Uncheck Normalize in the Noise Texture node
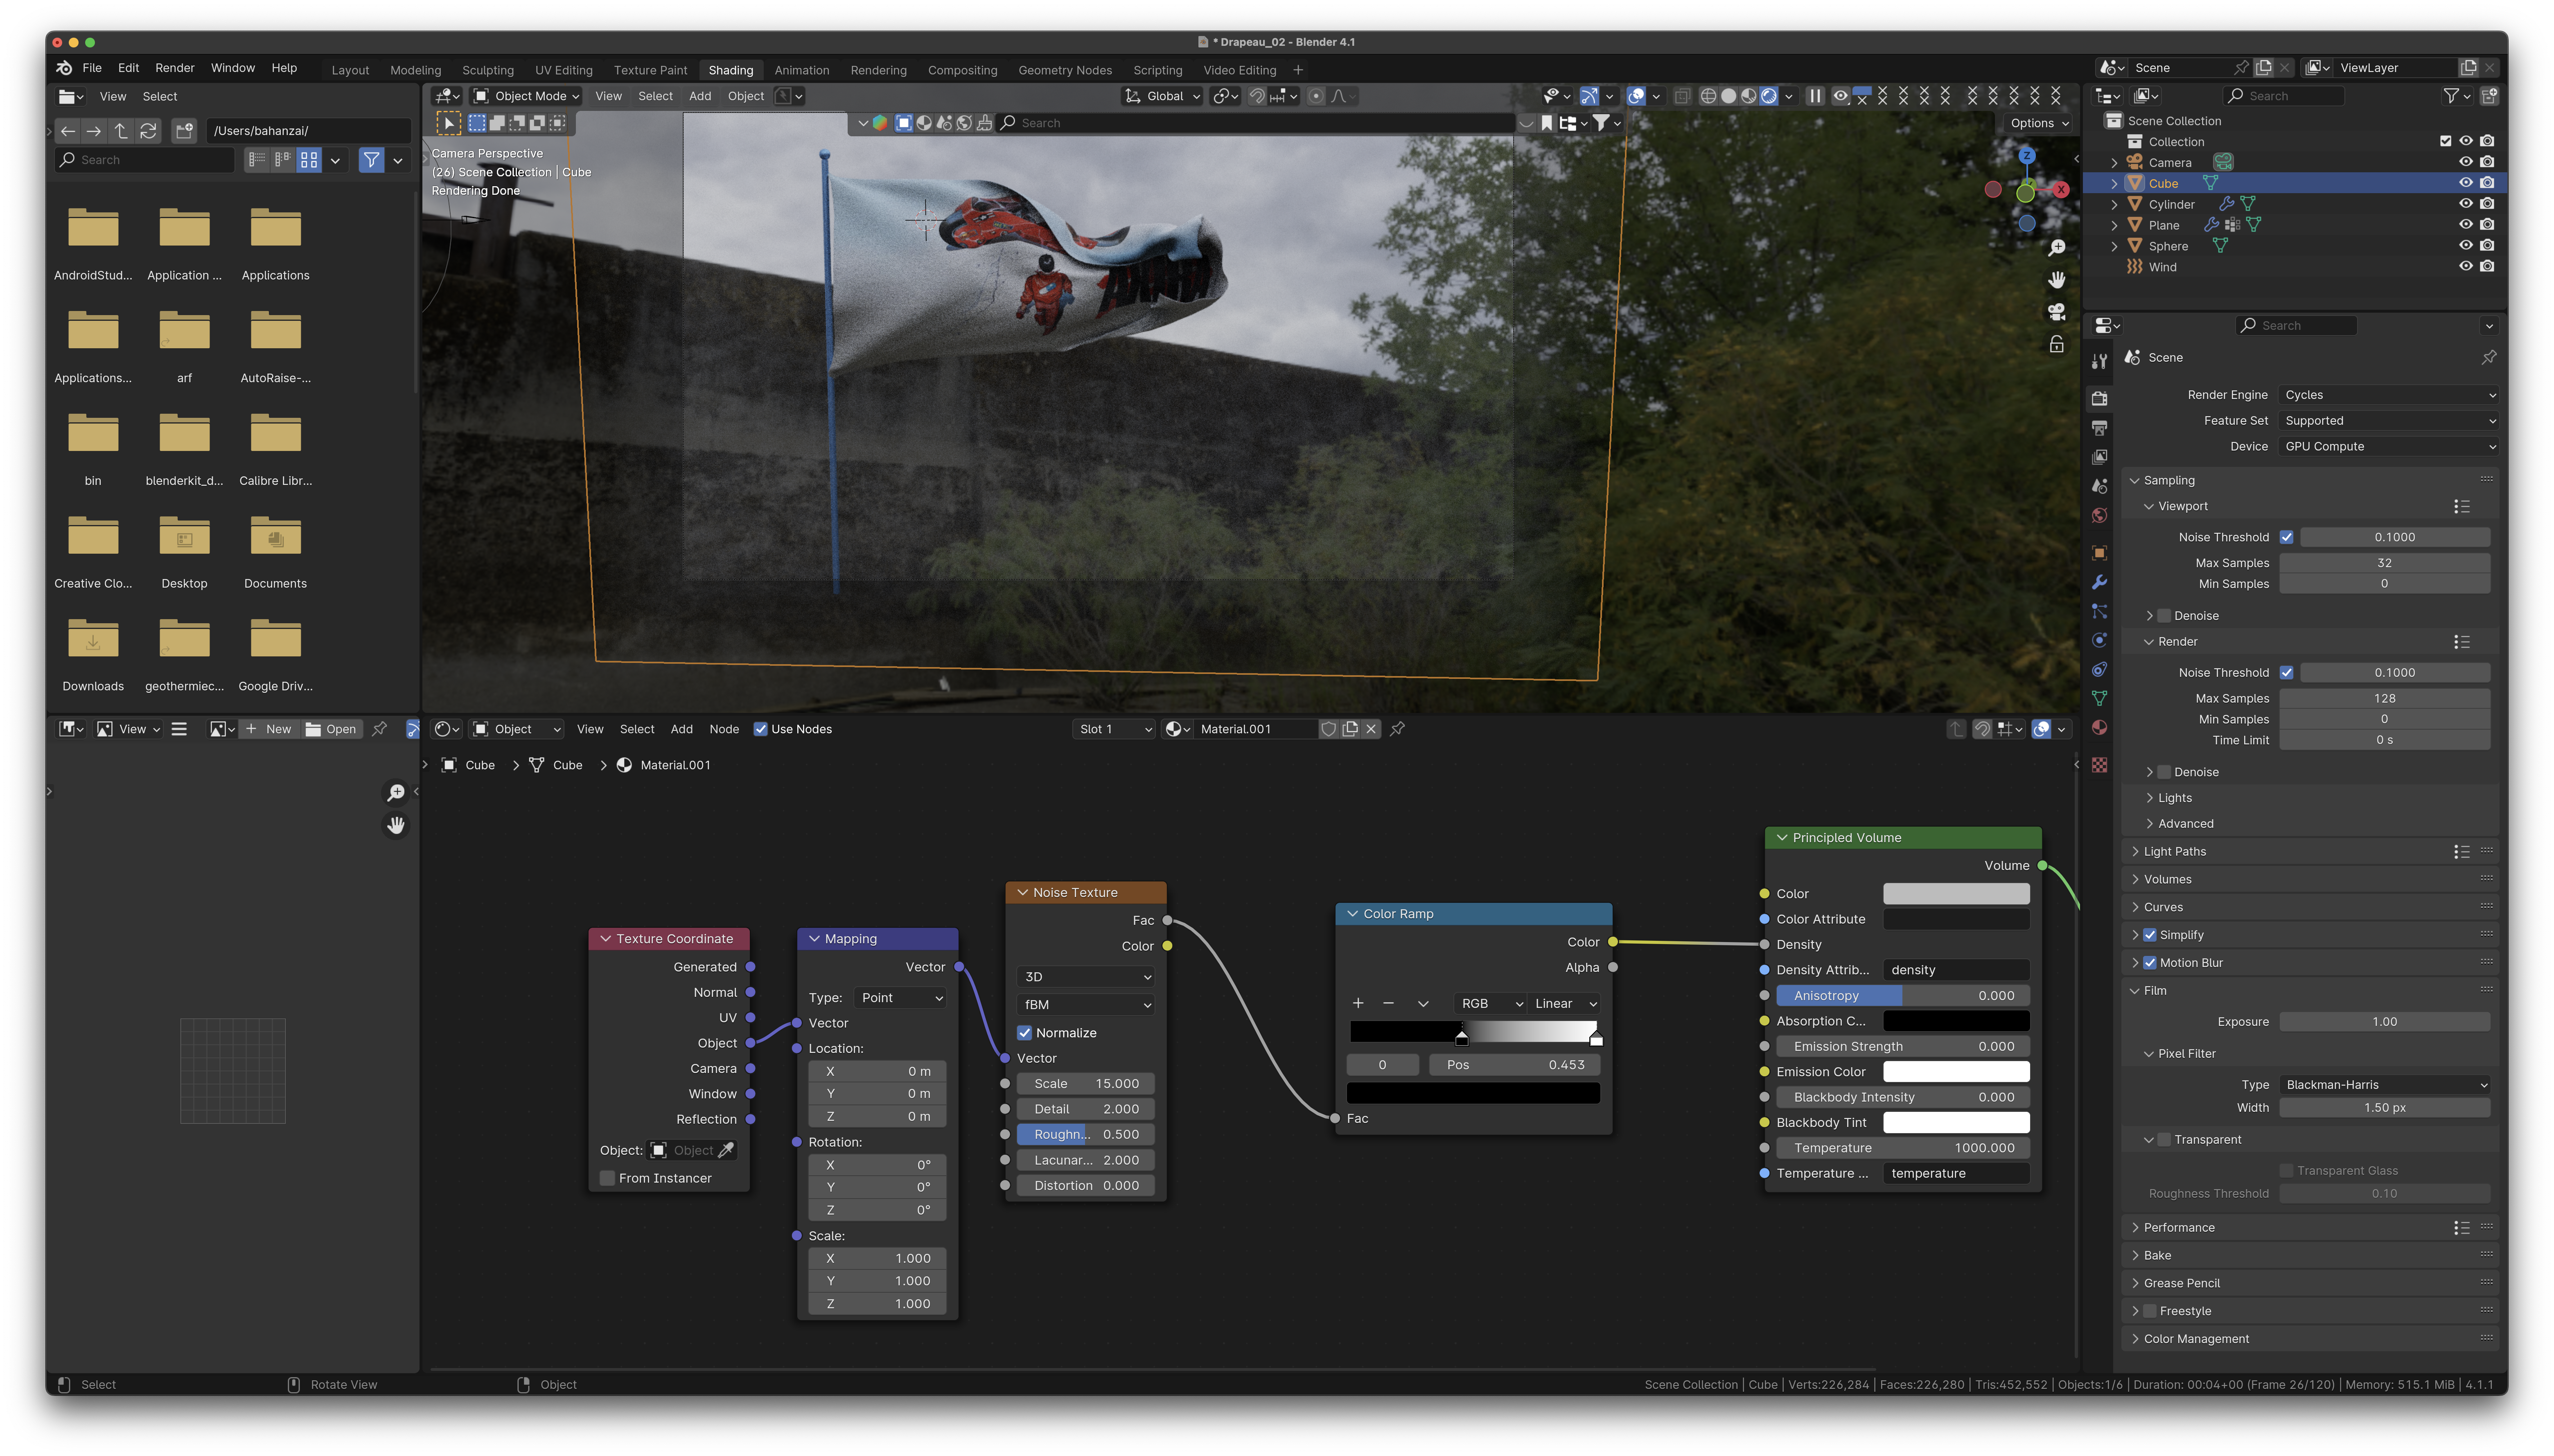 [1024, 1033]
